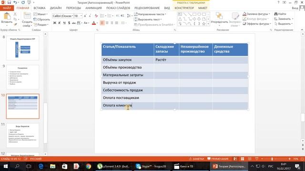Toggle align text right
The height and width of the screenshot is (171, 305).
[x=112, y=23]
